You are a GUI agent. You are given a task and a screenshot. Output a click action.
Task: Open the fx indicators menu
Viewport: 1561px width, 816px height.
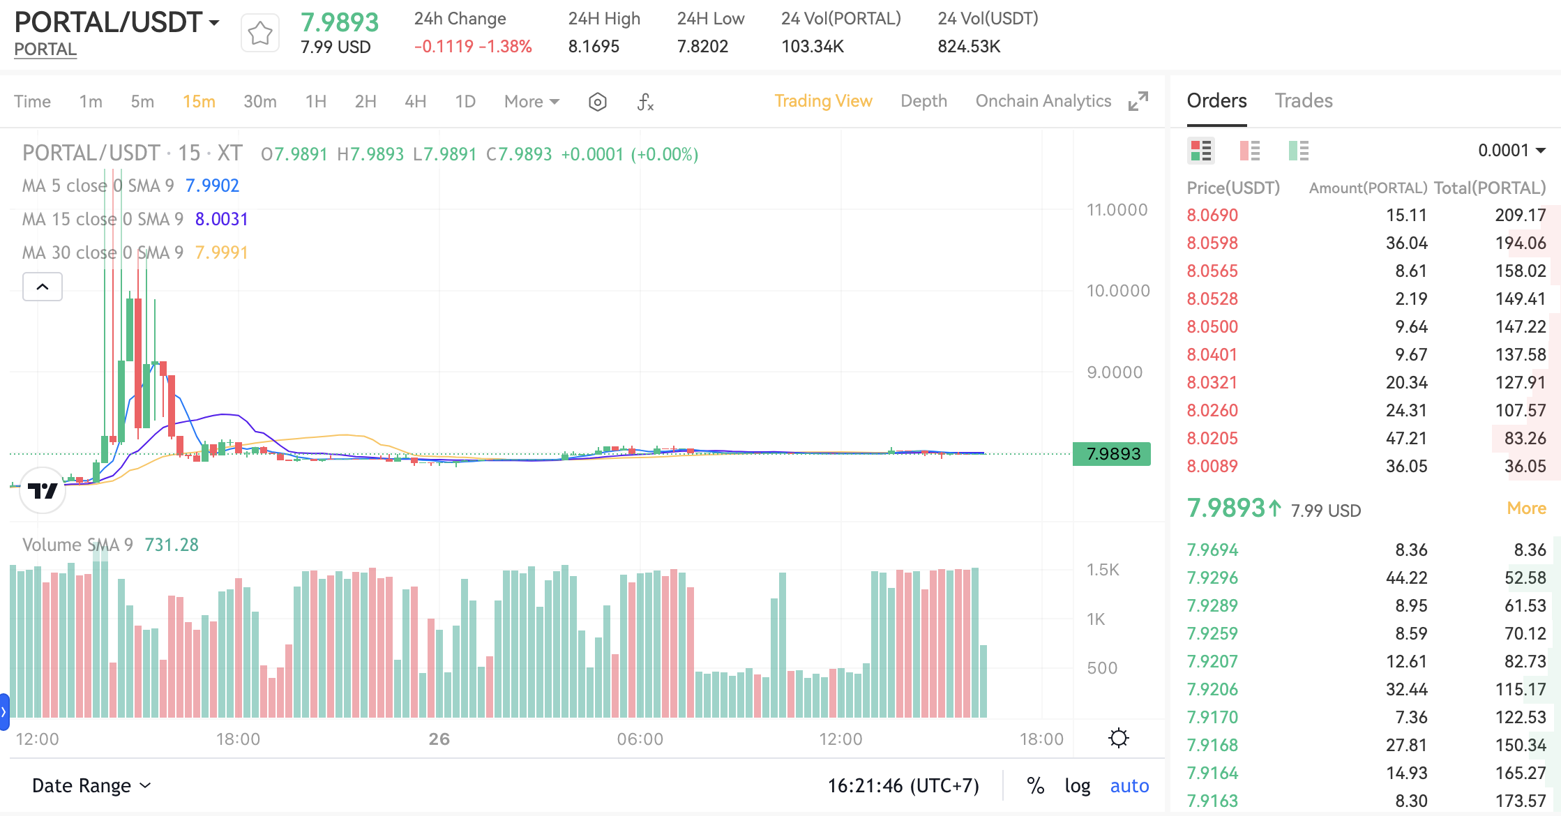(x=645, y=102)
